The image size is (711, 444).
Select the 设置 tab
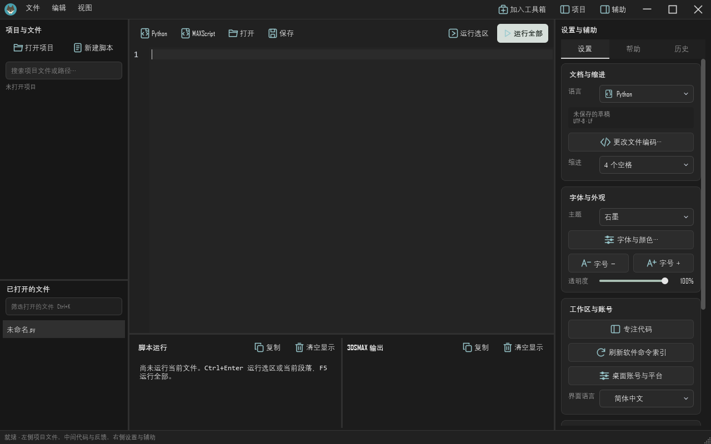(x=585, y=49)
